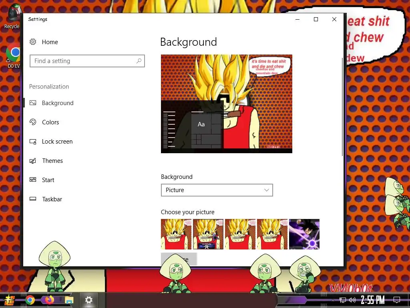This screenshot has height=308, width=410.
Task: Choose the first picture thumbnail
Action: click(x=176, y=234)
